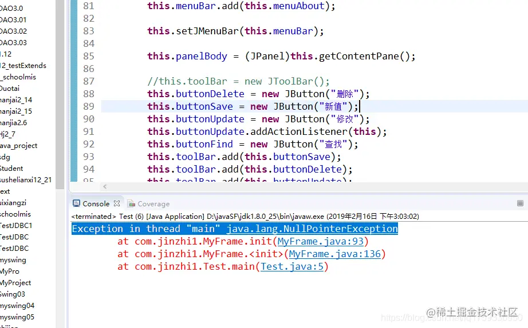
Task: Click the setJMenuBar code line
Action: [235, 31]
